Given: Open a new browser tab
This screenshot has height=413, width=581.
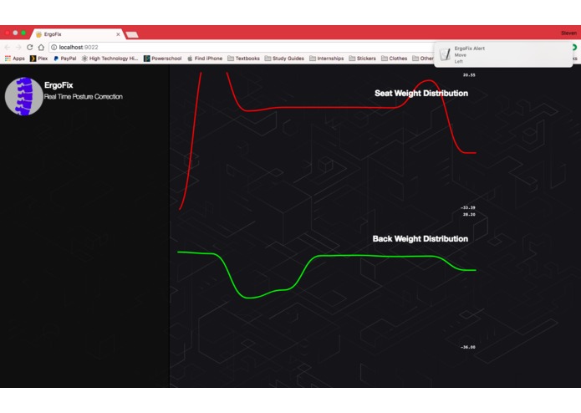Looking at the screenshot, I should coord(132,34).
